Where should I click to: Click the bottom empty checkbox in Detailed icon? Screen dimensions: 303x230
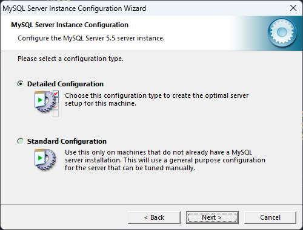point(56,113)
